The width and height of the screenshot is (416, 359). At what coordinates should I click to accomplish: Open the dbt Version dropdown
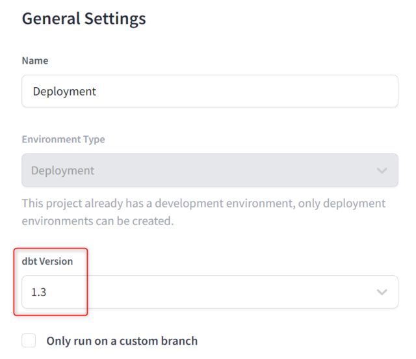click(x=210, y=292)
